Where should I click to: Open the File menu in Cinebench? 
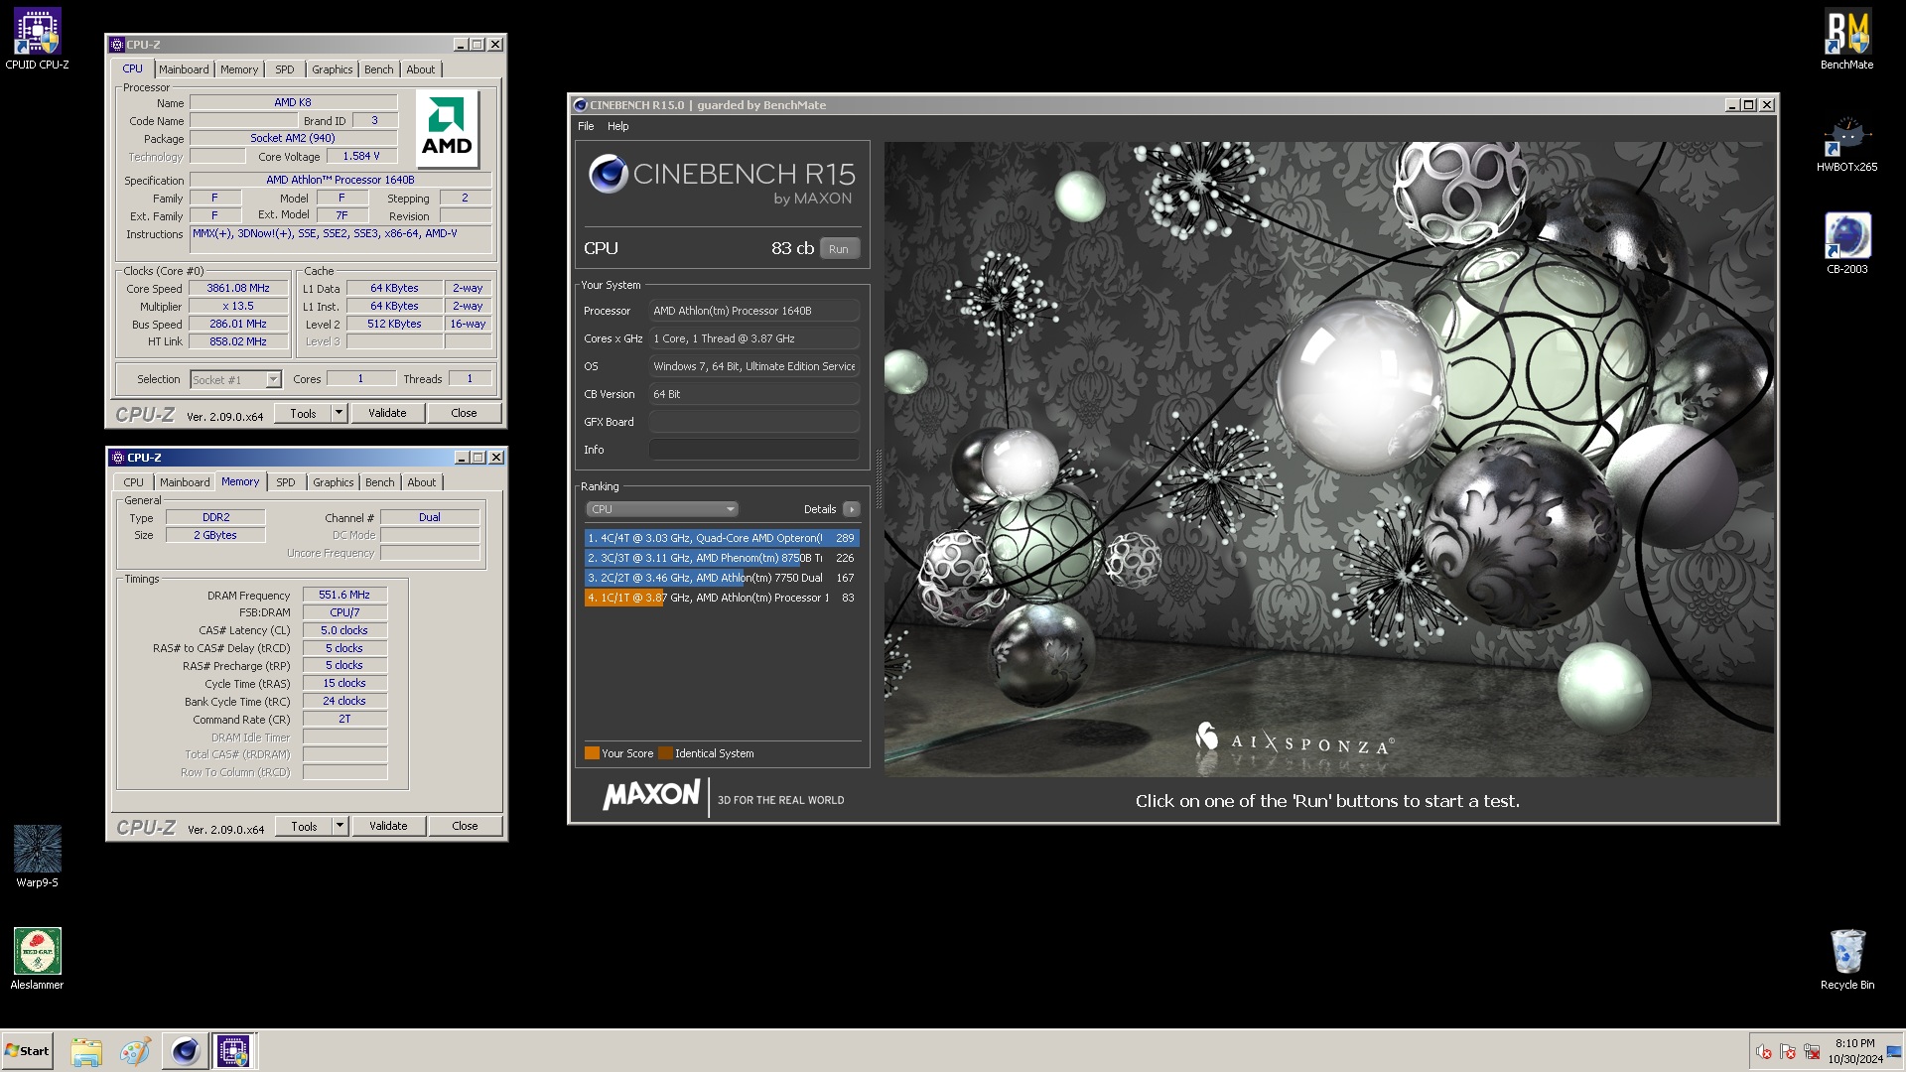(586, 126)
